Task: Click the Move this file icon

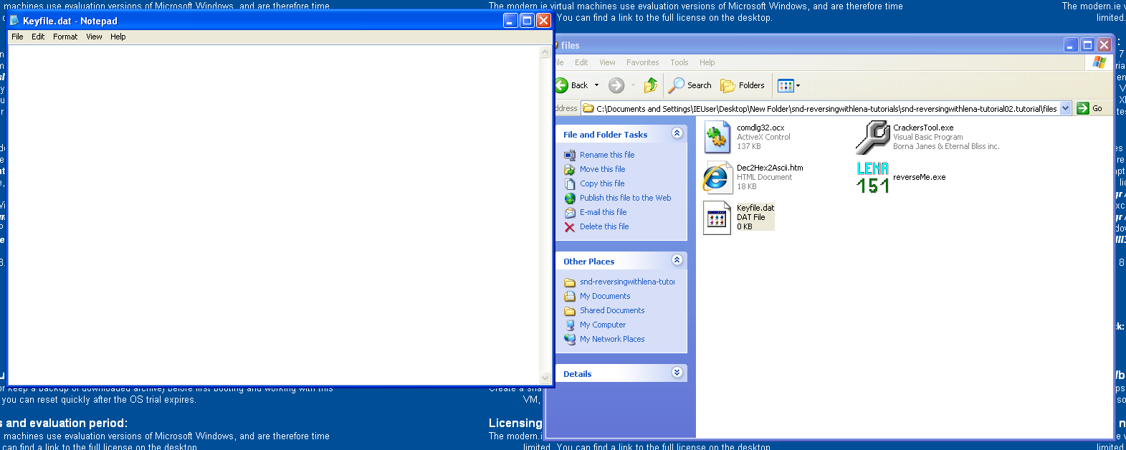Action: click(570, 170)
